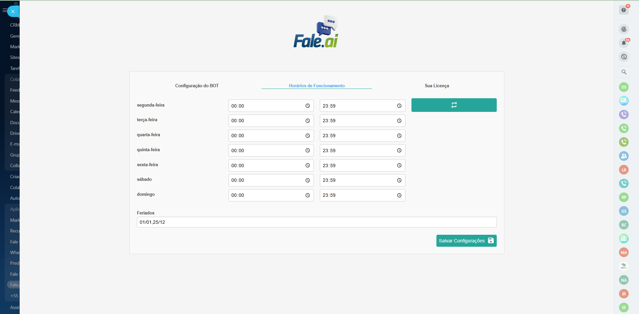639x314 pixels.
Task: Click Salvar Configurações button
Action: [466, 241]
